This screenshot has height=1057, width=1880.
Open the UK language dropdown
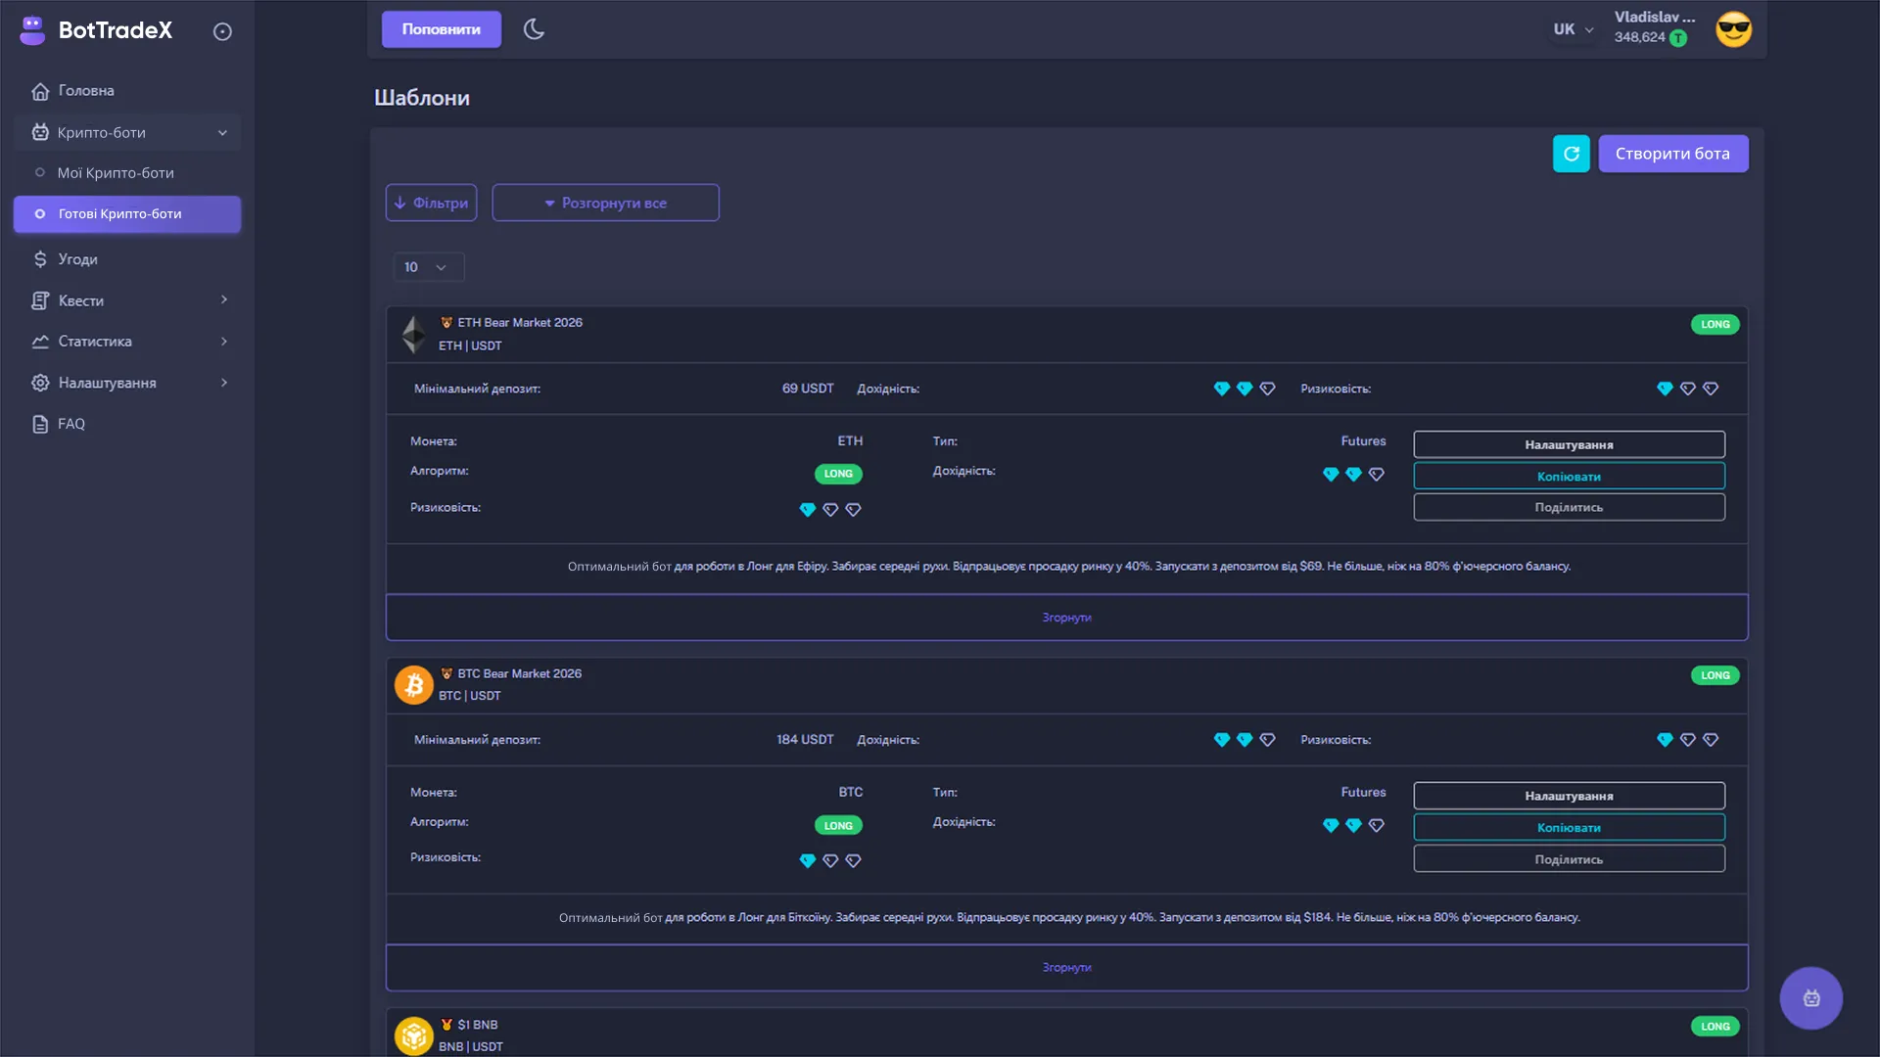[x=1572, y=29]
